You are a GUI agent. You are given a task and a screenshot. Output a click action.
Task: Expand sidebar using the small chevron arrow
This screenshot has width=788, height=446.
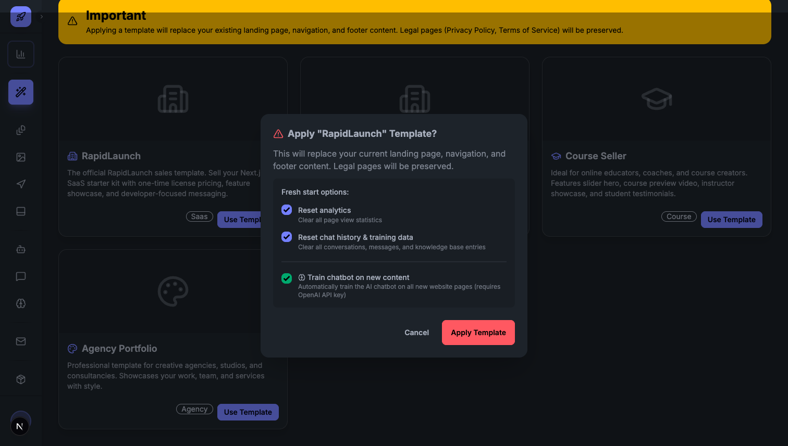(42, 17)
